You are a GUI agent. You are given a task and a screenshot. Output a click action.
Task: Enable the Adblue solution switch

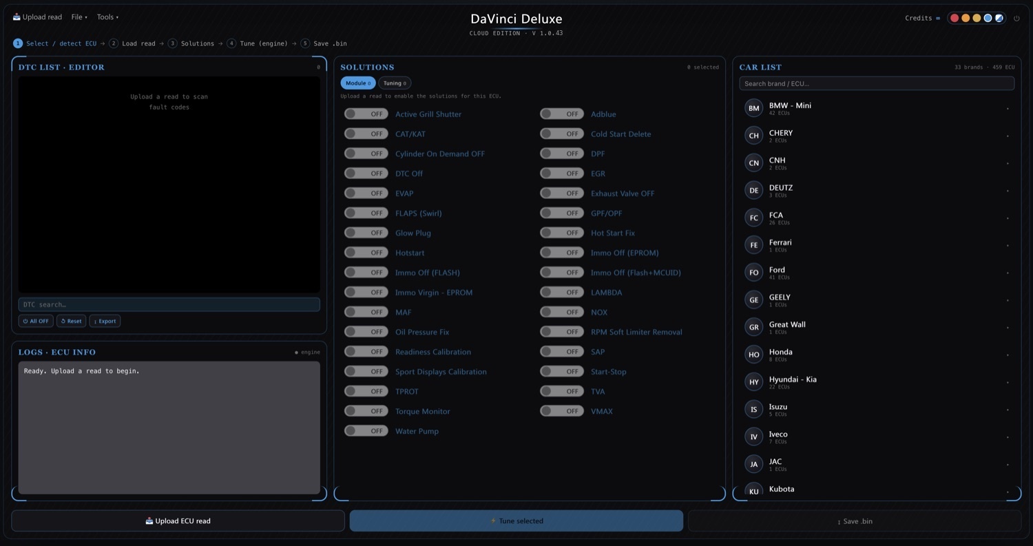(562, 114)
